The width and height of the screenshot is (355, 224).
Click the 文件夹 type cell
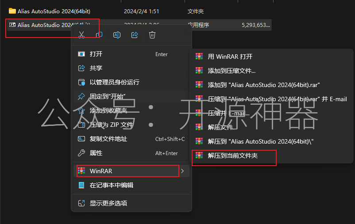click(x=196, y=11)
